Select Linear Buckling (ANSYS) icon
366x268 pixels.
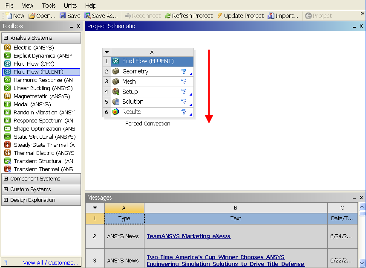click(x=8, y=88)
